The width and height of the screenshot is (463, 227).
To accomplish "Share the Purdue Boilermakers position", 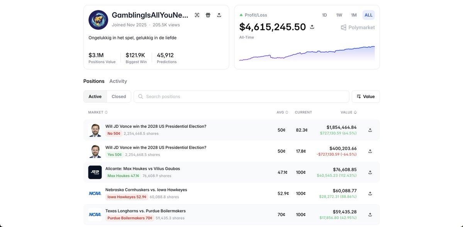I will coord(370,214).
